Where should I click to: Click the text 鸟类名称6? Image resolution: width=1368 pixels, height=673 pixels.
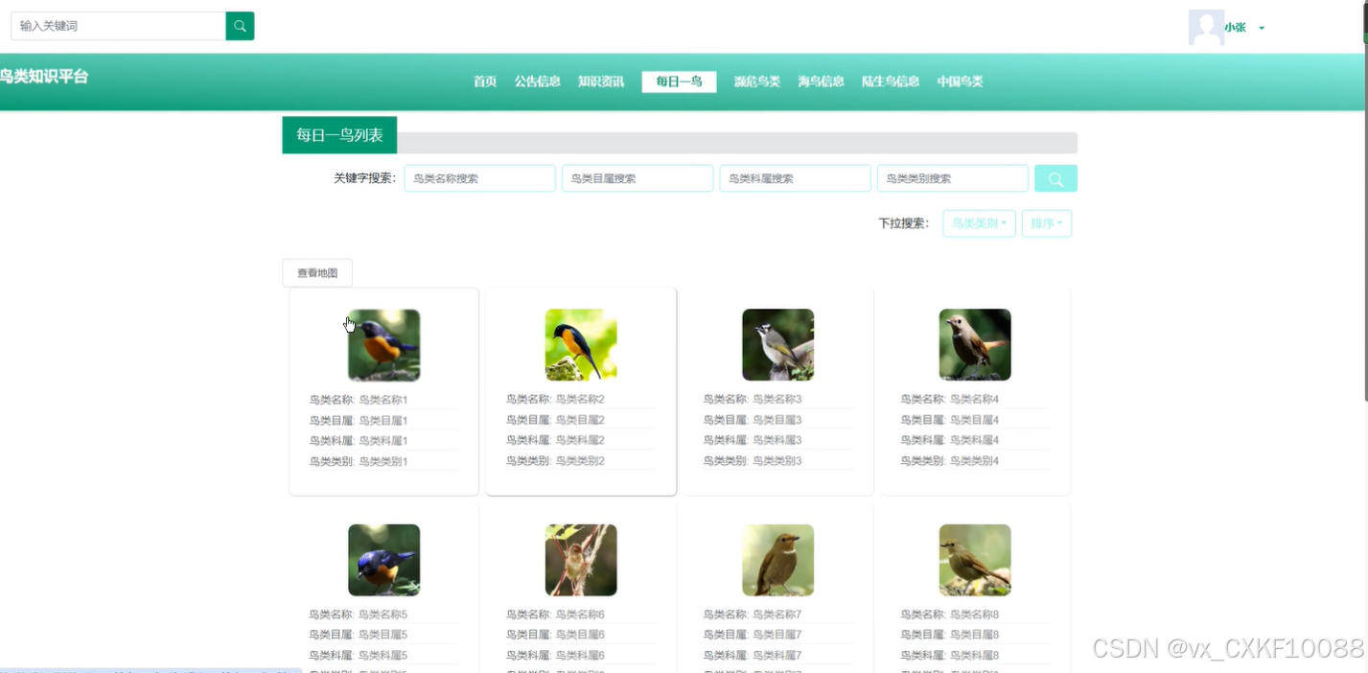[581, 615]
